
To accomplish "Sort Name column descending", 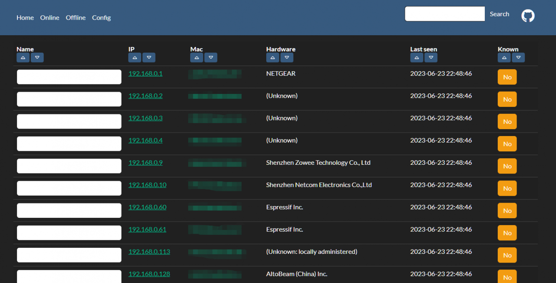I will (37, 57).
